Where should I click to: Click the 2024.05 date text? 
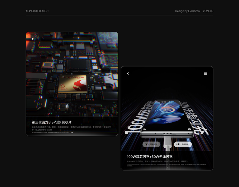[x=208, y=11]
